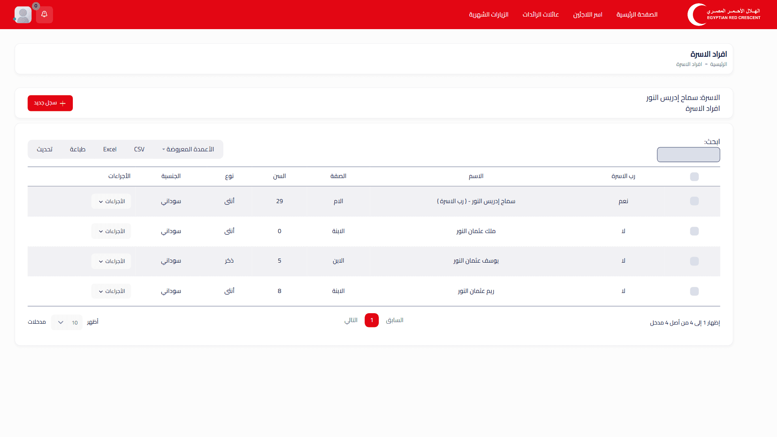
Task: Check the row for سماح إدريس النور
Action: [694, 201]
